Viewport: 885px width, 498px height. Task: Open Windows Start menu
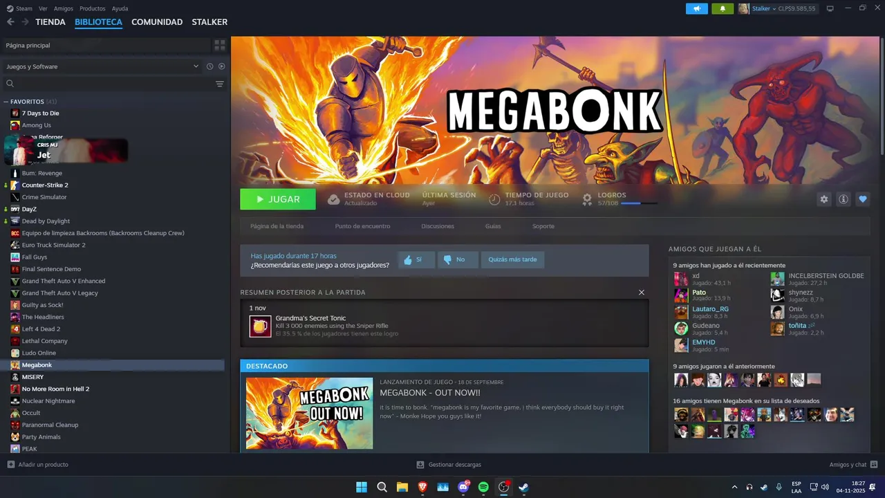[362, 487]
